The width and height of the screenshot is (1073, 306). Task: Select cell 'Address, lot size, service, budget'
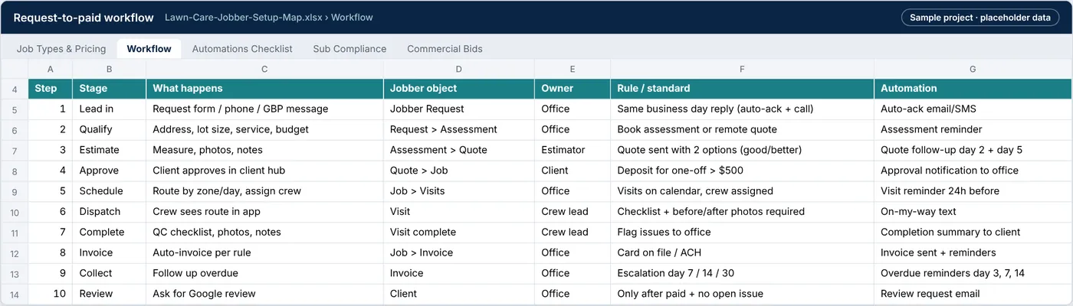pos(264,130)
